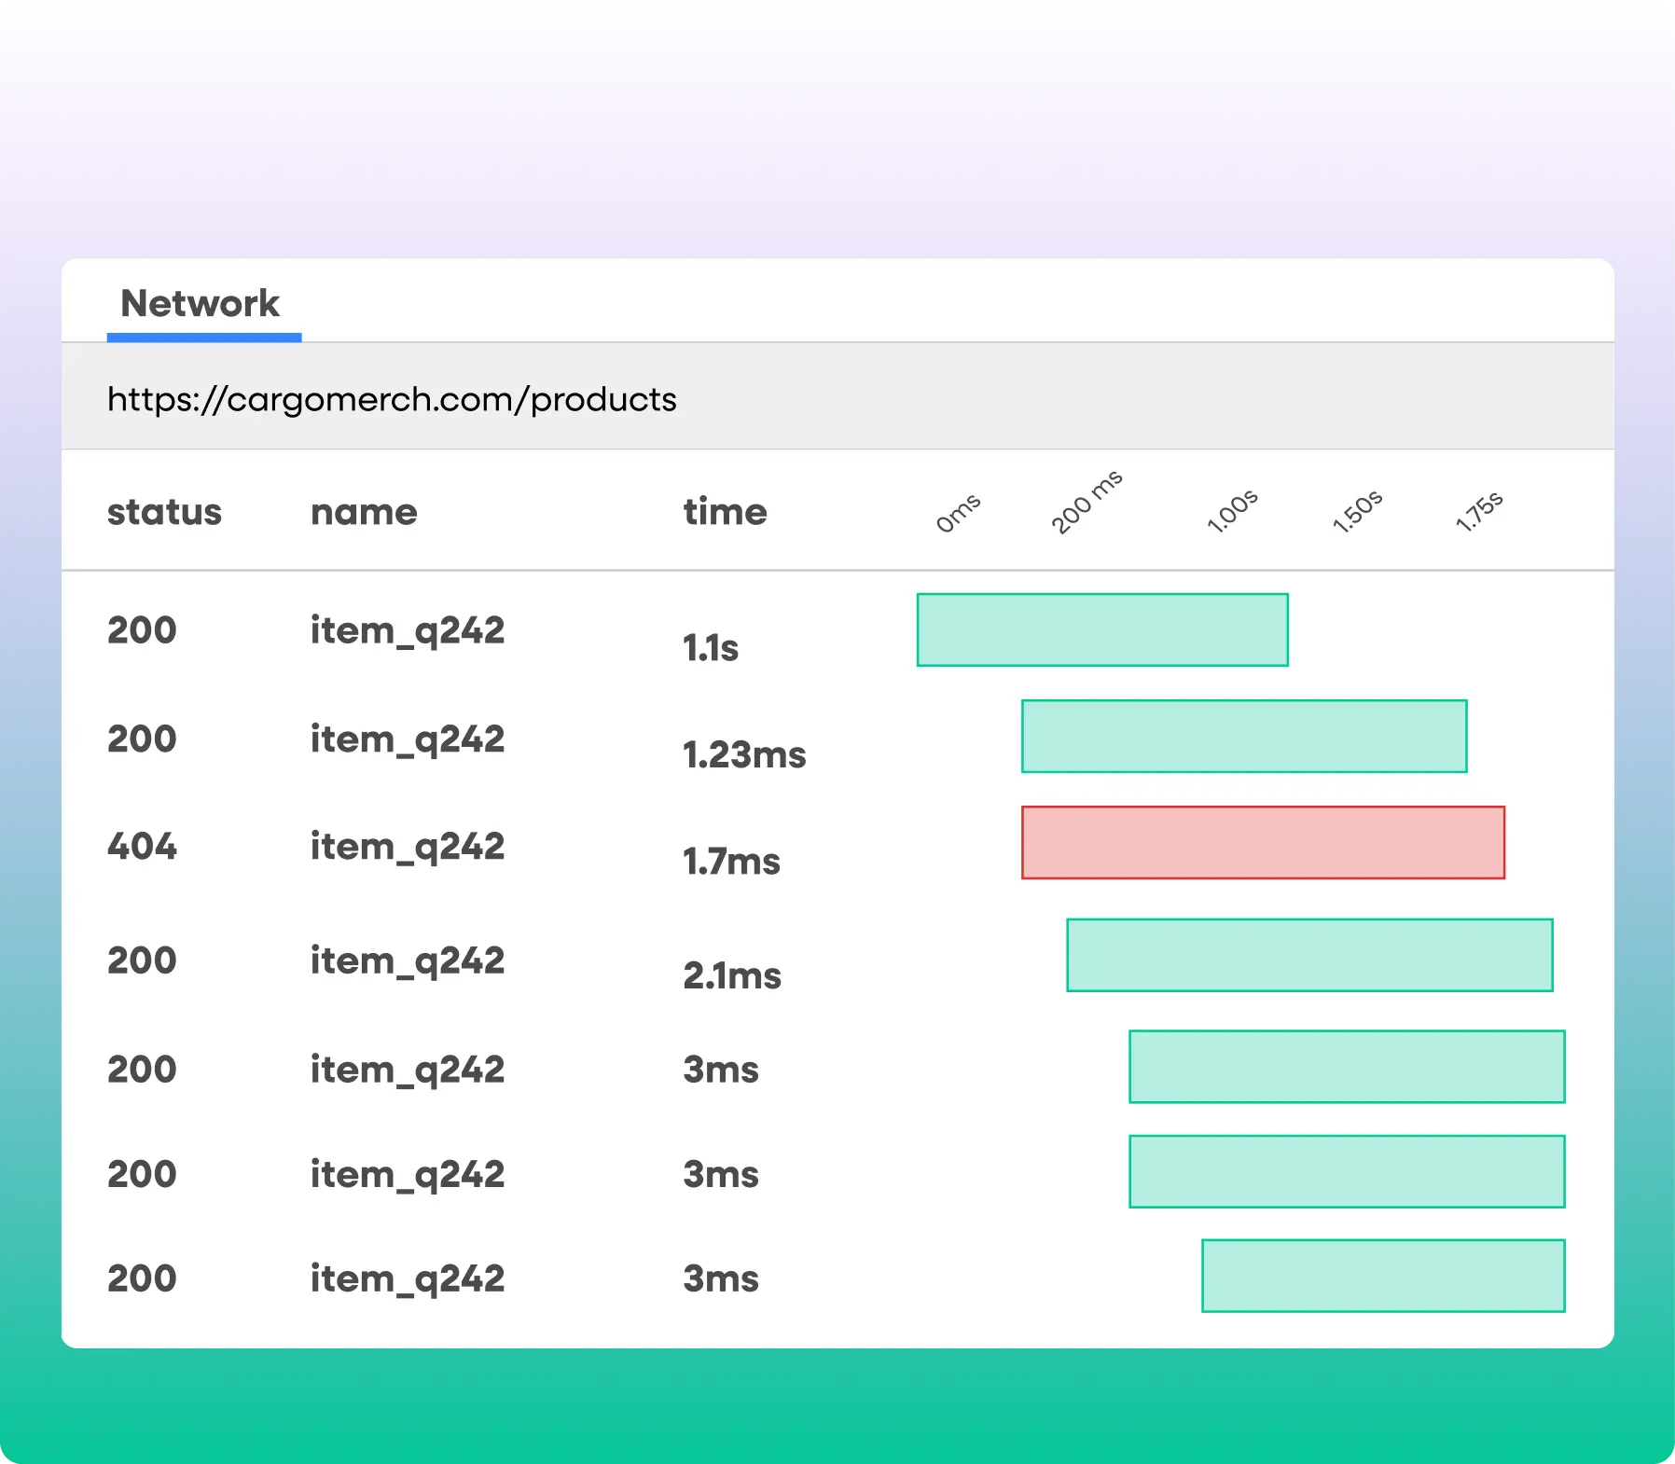
Task: Select the 1.00s timeline marker
Action: point(1232,511)
